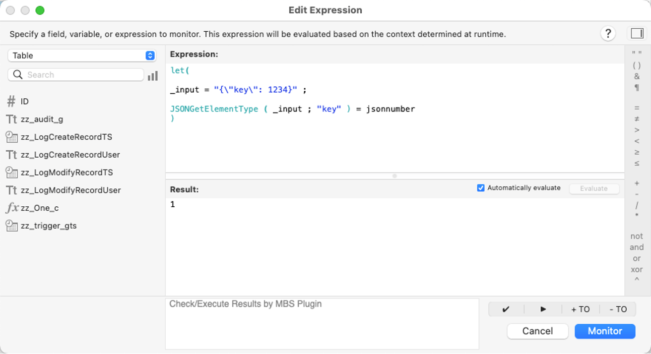The height and width of the screenshot is (354, 651).
Task: Open the Table dropdown menu
Action: (82, 56)
